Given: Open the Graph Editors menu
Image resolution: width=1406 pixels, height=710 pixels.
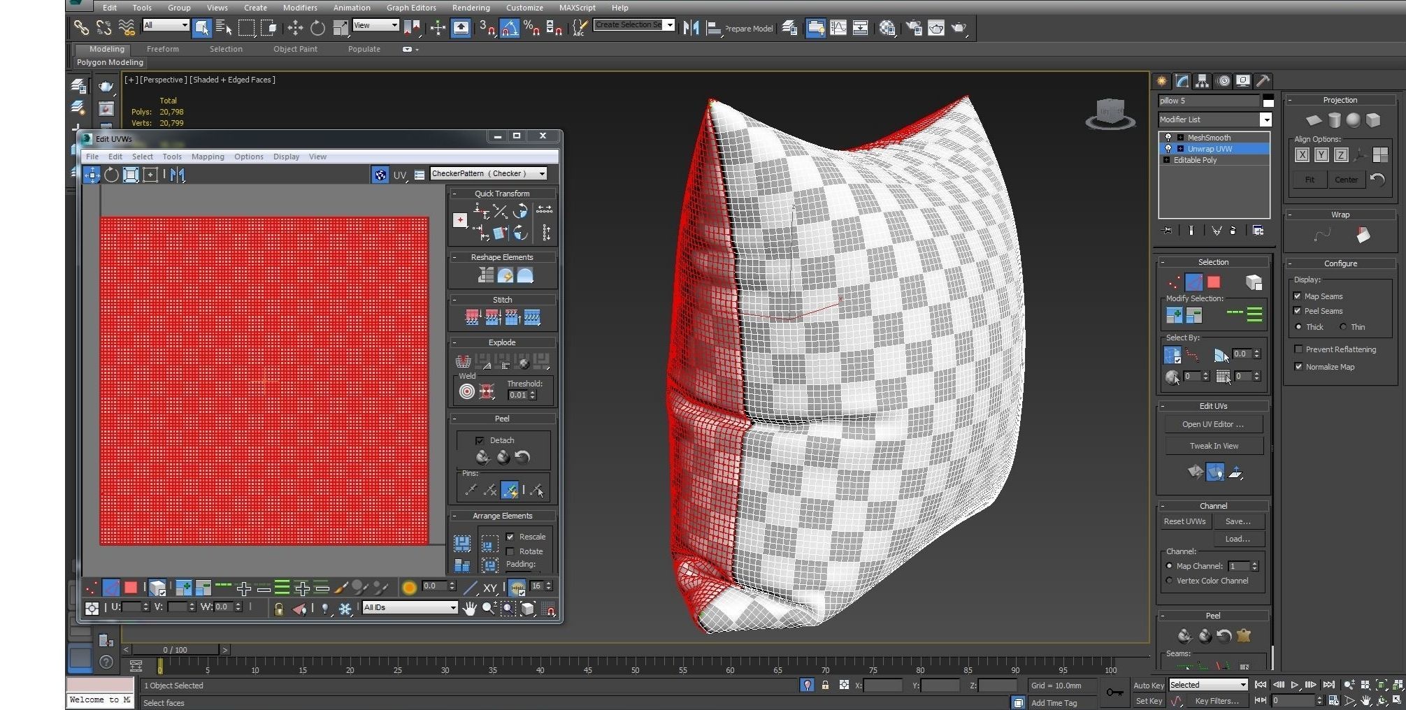Looking at the screenshot, I should pos(411,8).
